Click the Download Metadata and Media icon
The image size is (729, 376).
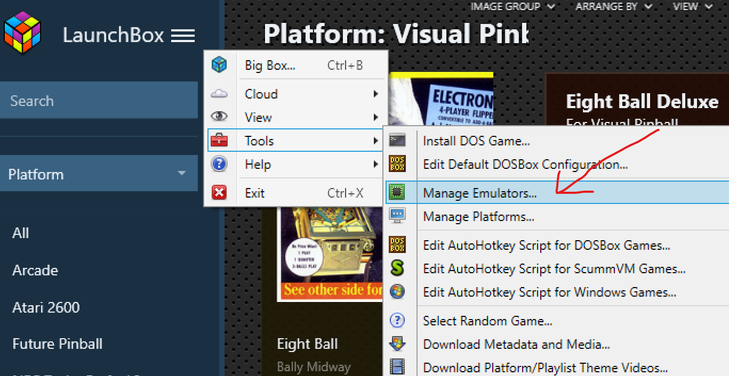[397, 344]
